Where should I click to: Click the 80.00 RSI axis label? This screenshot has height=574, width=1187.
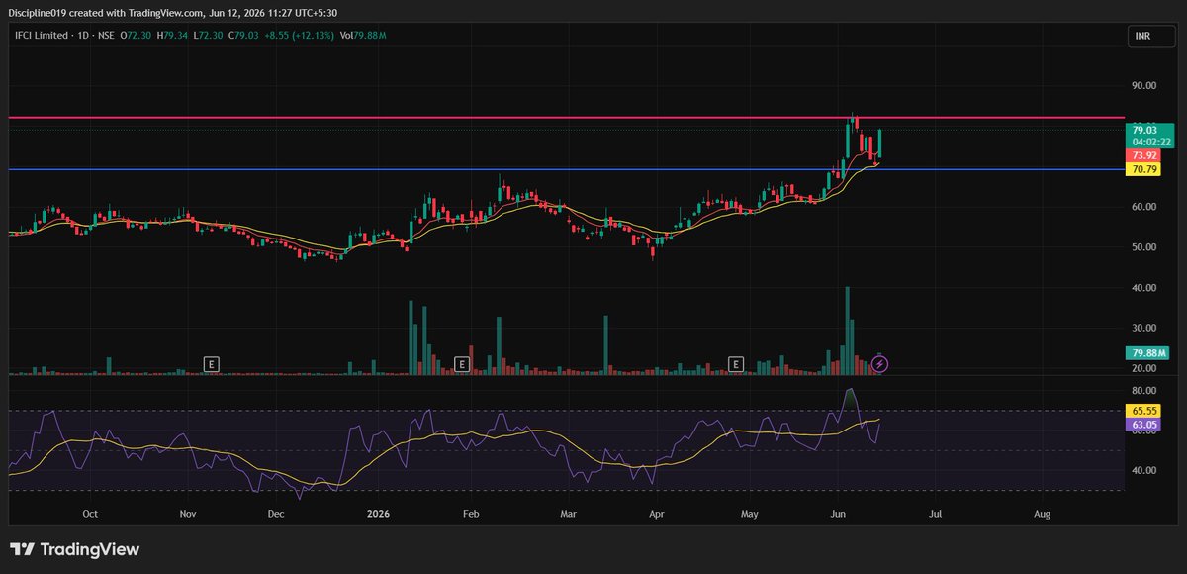coord(1144,391)
